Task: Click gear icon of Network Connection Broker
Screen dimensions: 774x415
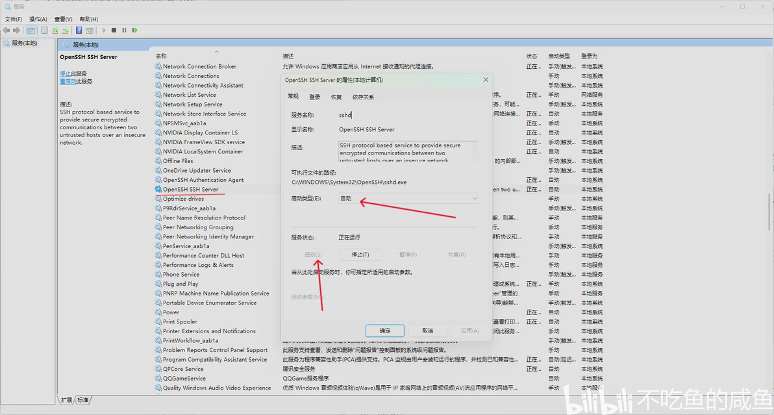Action: 158,66
